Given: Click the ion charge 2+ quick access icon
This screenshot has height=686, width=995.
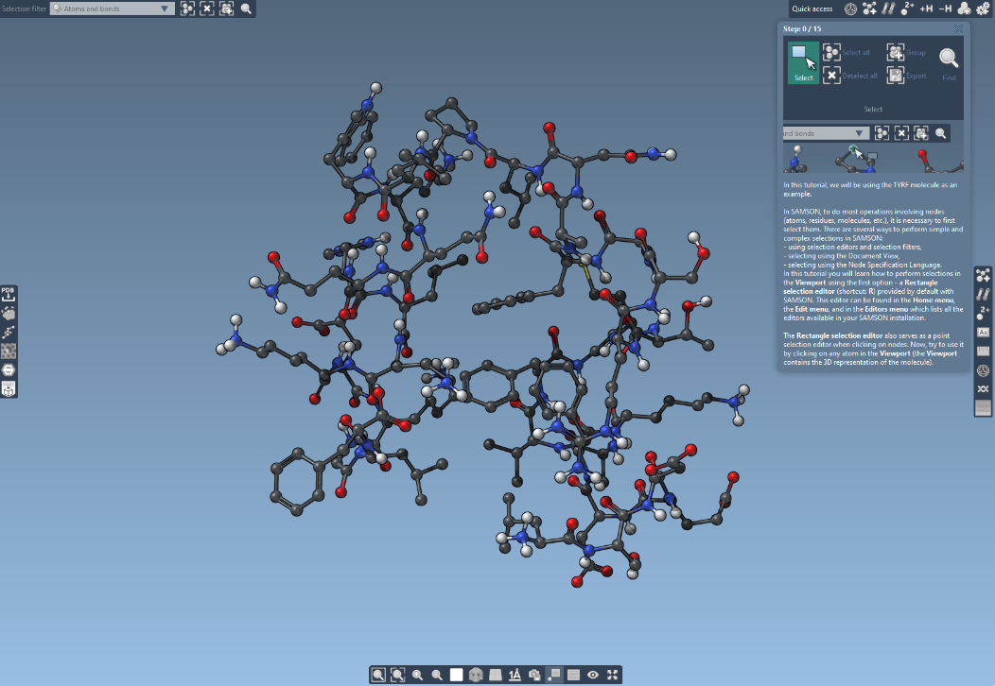Looking at the screenshot, I should click(x=907, y=9).
